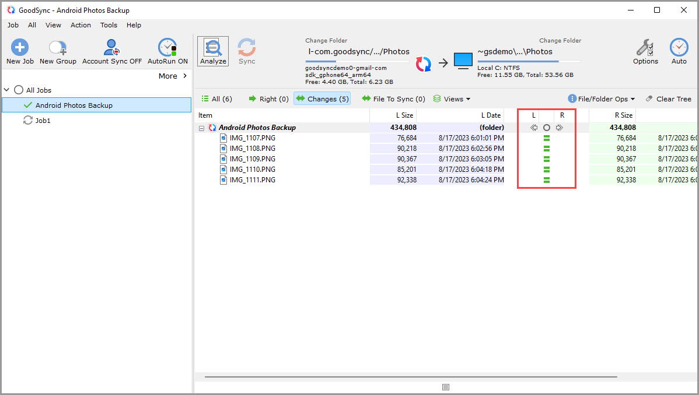Click the left folder path l-com.goodsync/.../Photos
Viewport: 699px width, 395px height.
[358, 52]
